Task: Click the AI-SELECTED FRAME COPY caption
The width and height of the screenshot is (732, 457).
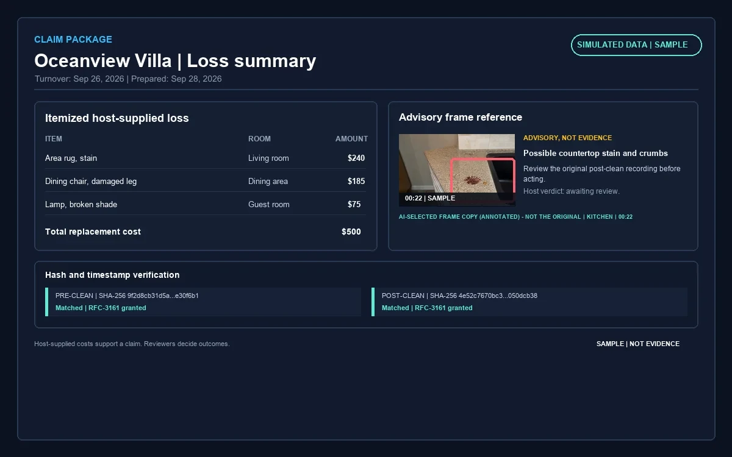Action: click(515, 217)
